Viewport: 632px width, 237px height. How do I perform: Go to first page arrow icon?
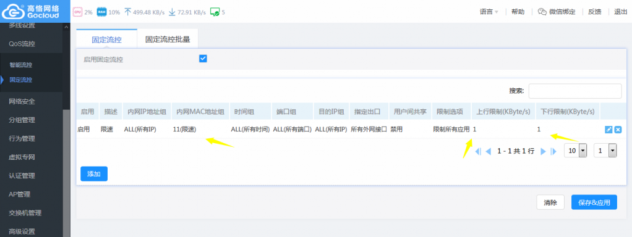point(479,151)
